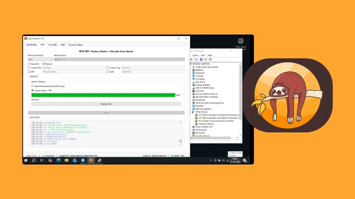Tick the Auth checkbox
The width and height of the screenshot is (355, 199).
point(108,72)
